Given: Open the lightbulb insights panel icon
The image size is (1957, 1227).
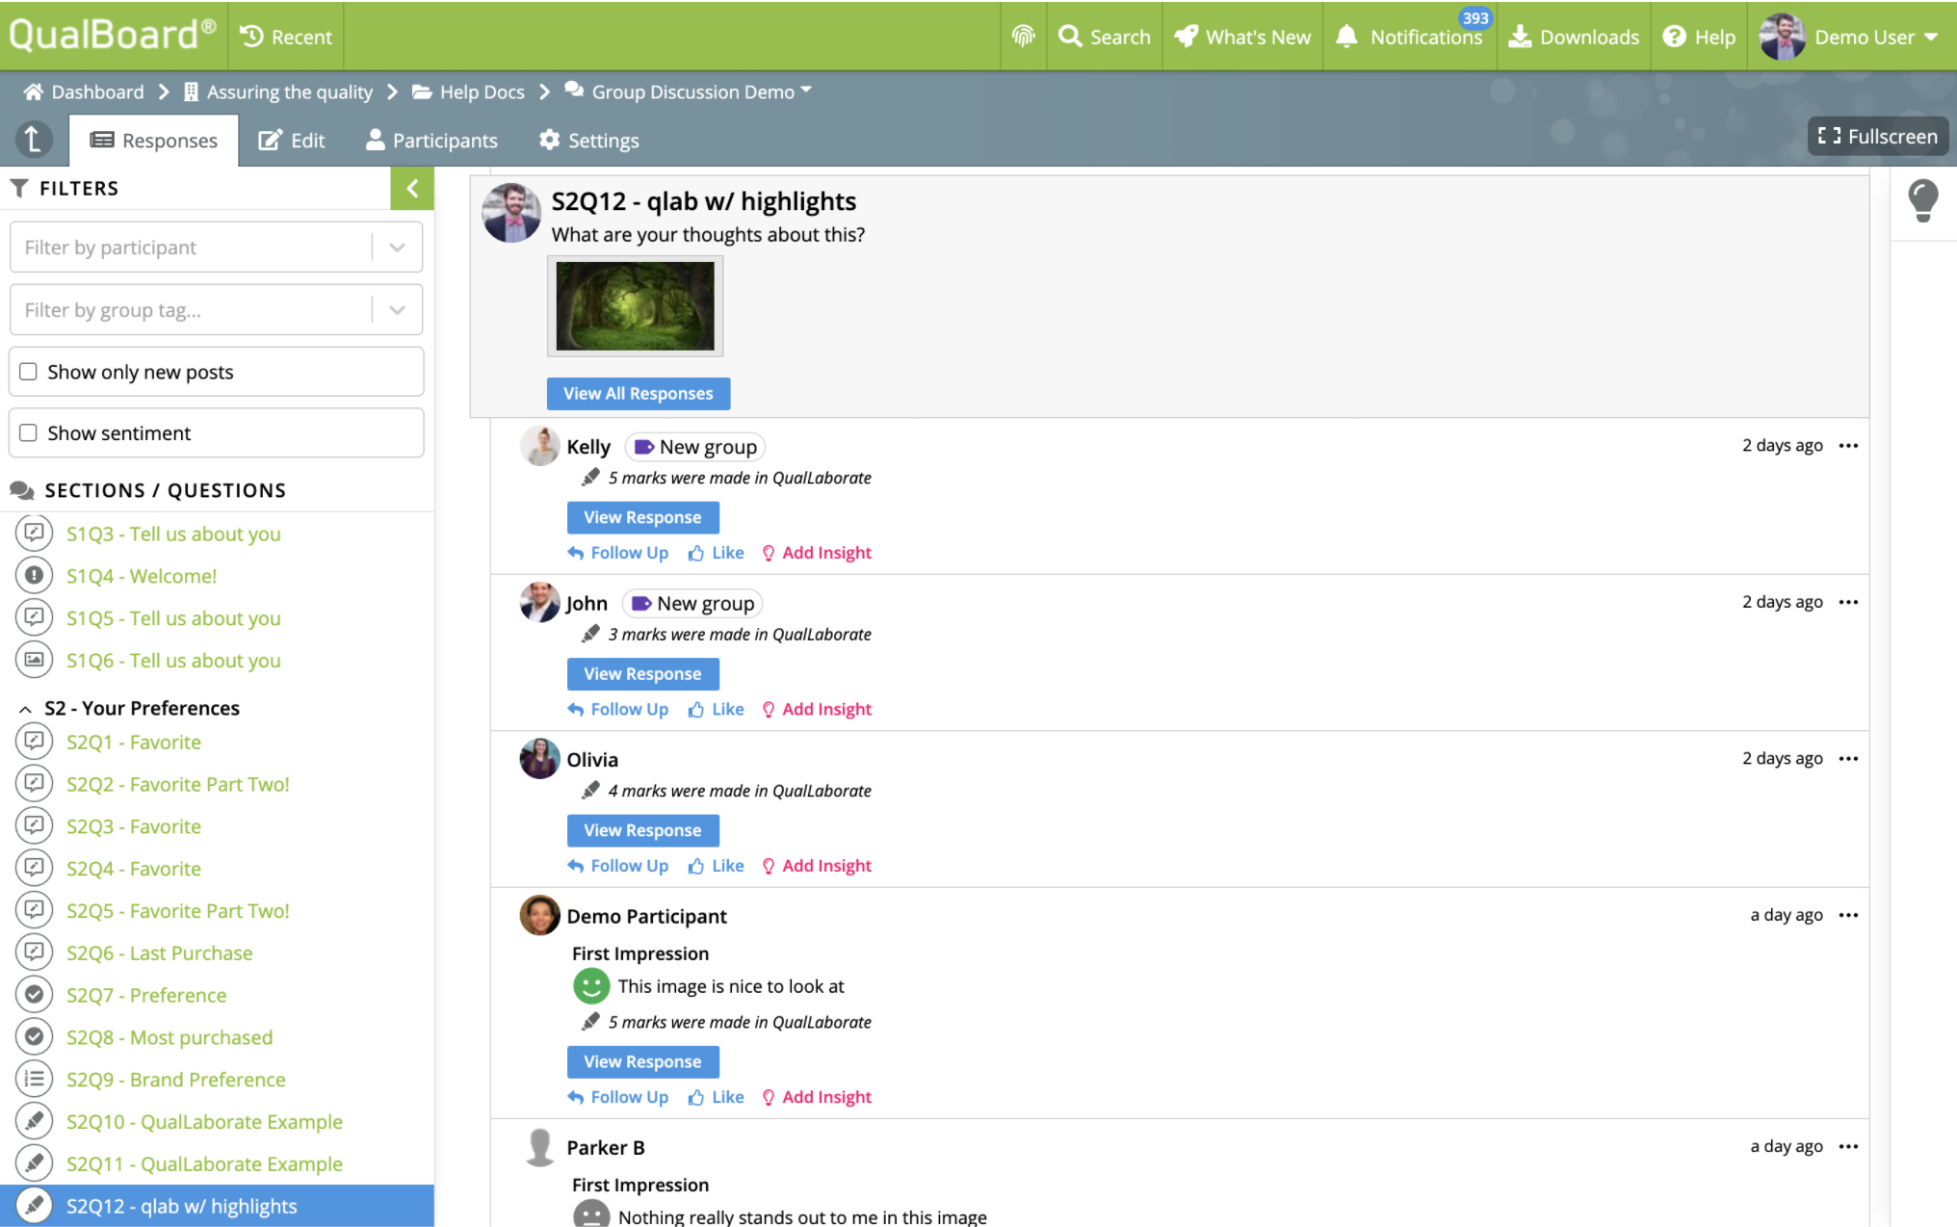Looking at the screenshot, I should pyautogui.click(x=1922, y=200).
